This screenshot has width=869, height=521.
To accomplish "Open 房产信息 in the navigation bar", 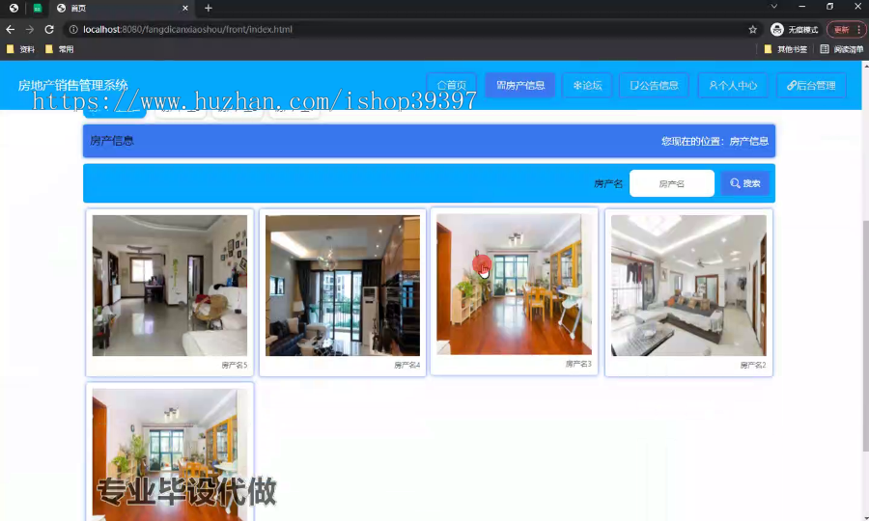I will tap(519, 85).
